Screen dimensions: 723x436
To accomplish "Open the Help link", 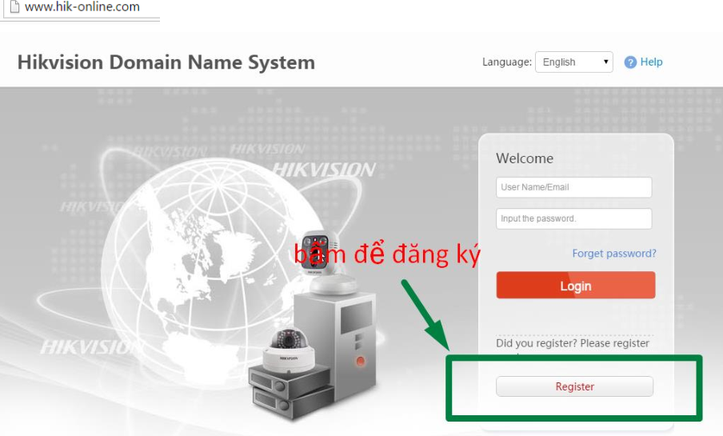I will tap(651, 62).
